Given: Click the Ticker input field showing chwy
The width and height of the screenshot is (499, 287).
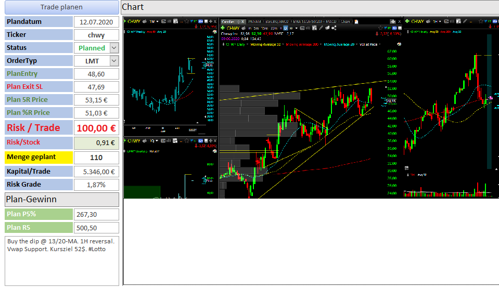Looking at the screenshot, I should point(96,35).
